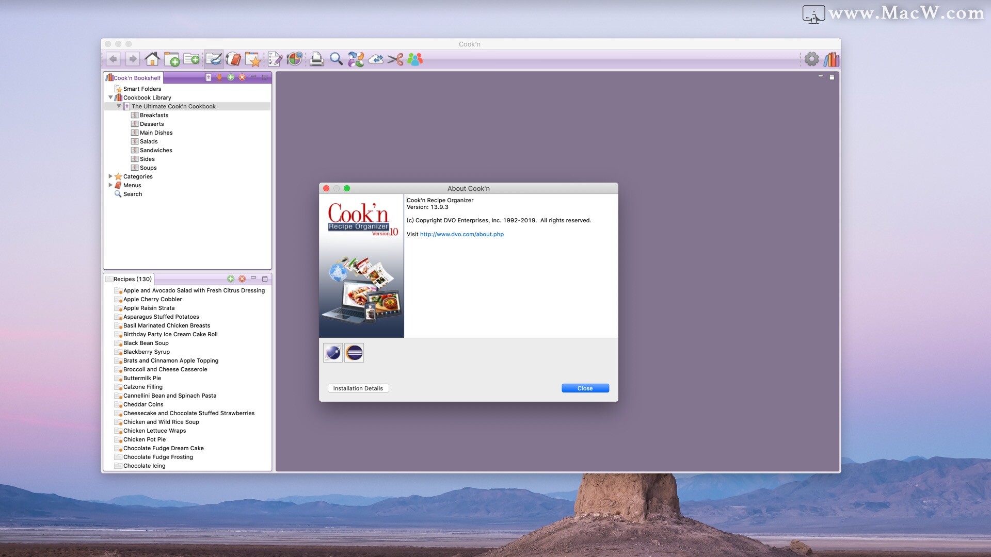Open the nutrition plate icon
991x557 pixels.
(x=295, y=59)
